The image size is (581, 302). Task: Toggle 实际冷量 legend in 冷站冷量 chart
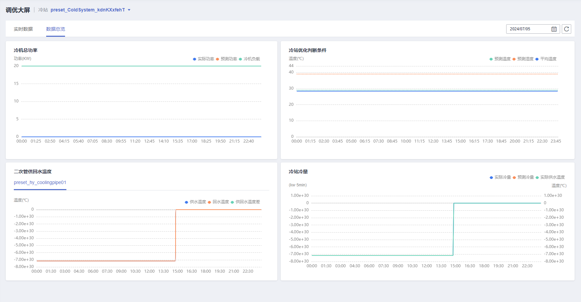tap(500, 177)
